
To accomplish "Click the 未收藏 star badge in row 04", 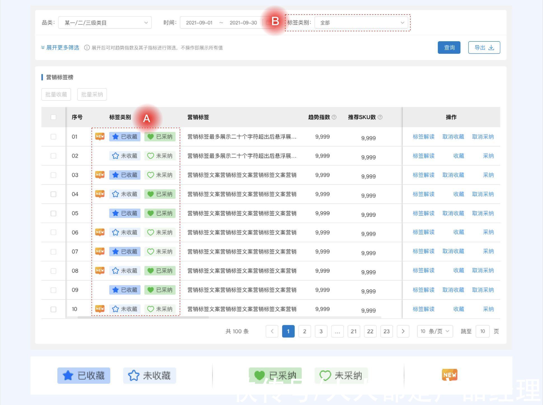I will click(x=125, y=194).
